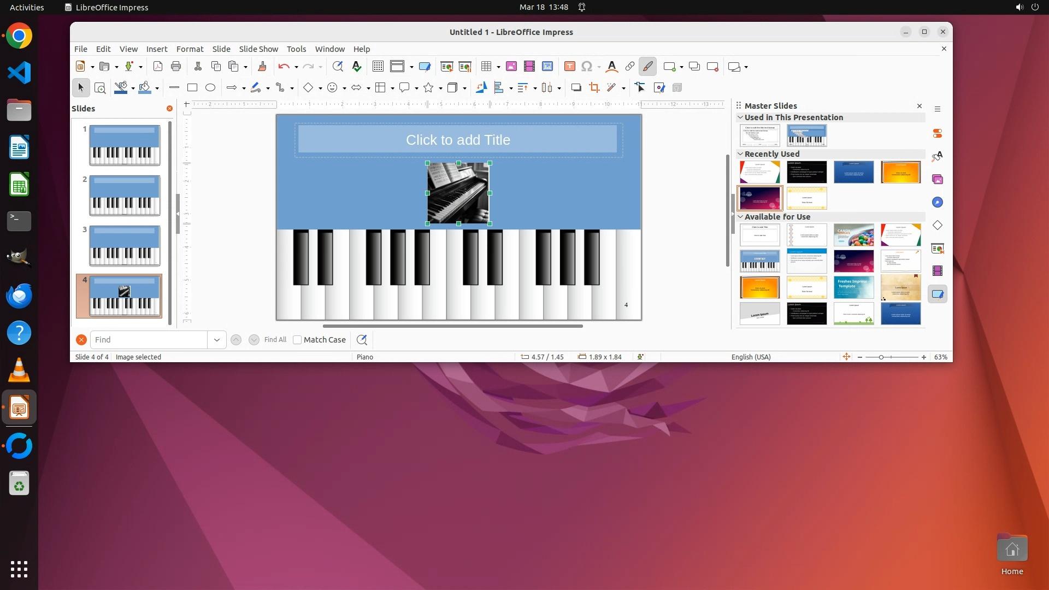Collapse the Available for Use section
Screen dimensions: 1049x590
740,217
